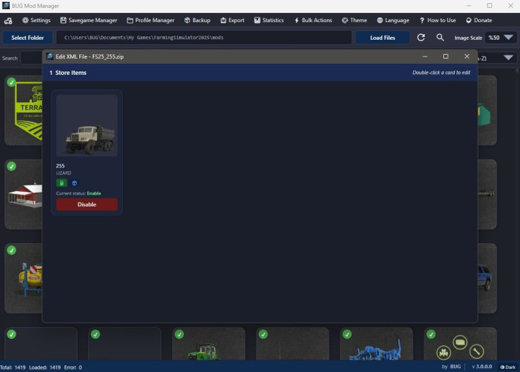Image resolution: width=520 pixels, height=372 pixels.
Task: Click the magnifier search icon in toolbar
Action: tap(440, 38)
